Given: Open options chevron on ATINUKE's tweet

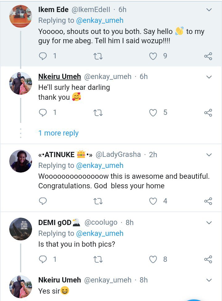Looking at the screenshot, I should [x=209, y=155].
